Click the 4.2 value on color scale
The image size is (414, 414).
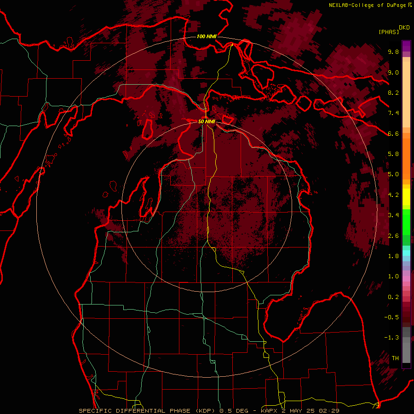(393, 195)
